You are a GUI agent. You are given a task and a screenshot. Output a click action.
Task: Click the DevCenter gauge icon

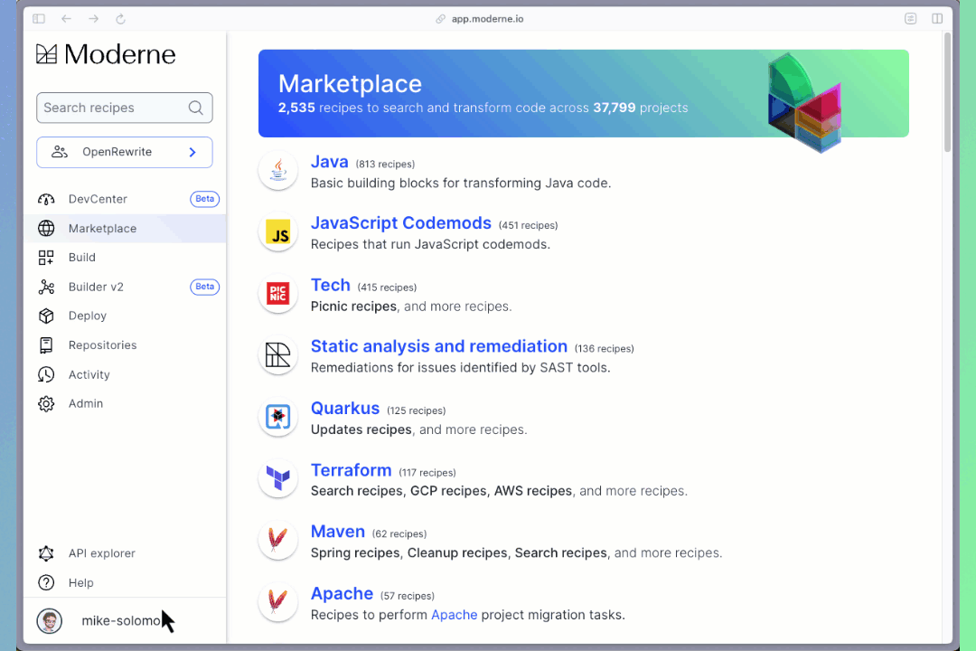coord(46,199)
